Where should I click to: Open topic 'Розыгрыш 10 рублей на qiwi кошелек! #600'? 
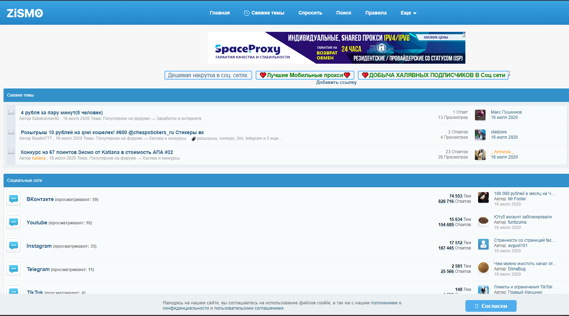tap(112, 132)
